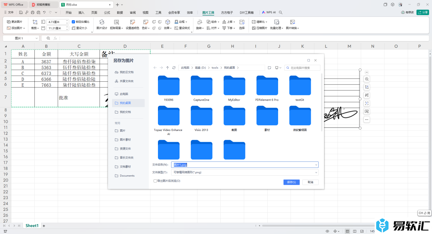Click the print icon in quick access toolbar
Image resolution: width=432 pixels, height=234 pixels.
[32, 12]
